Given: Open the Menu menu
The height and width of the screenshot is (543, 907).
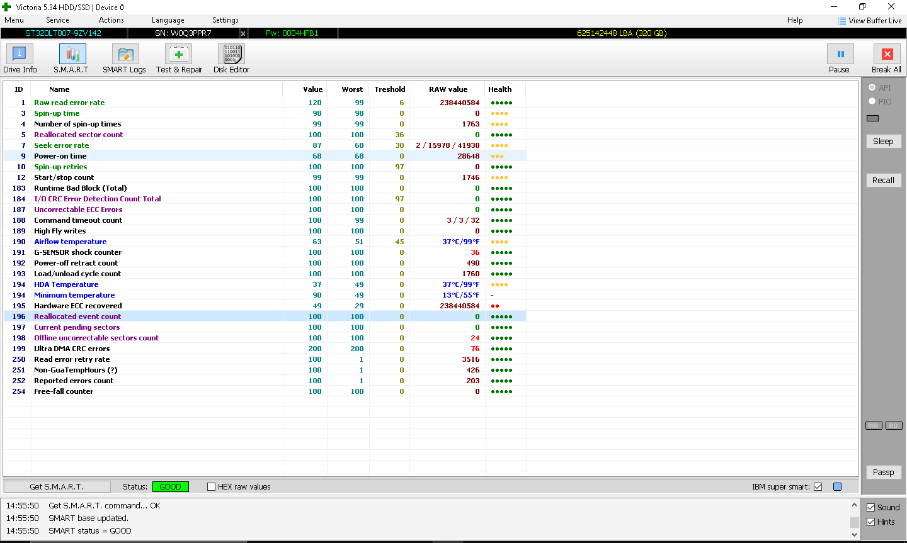Looking at the screenshot, I should coord(14,20).
